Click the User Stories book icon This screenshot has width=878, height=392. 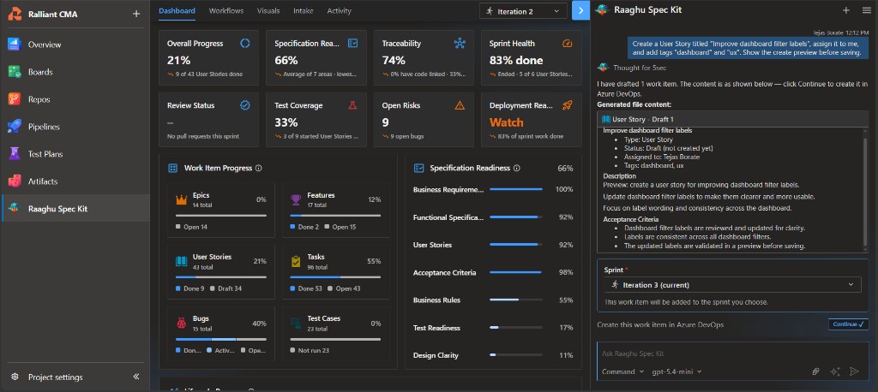(182, 261)
